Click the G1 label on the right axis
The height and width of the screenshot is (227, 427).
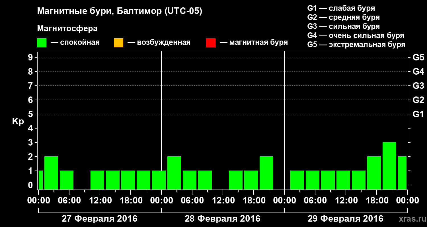(x=418, y=114)
